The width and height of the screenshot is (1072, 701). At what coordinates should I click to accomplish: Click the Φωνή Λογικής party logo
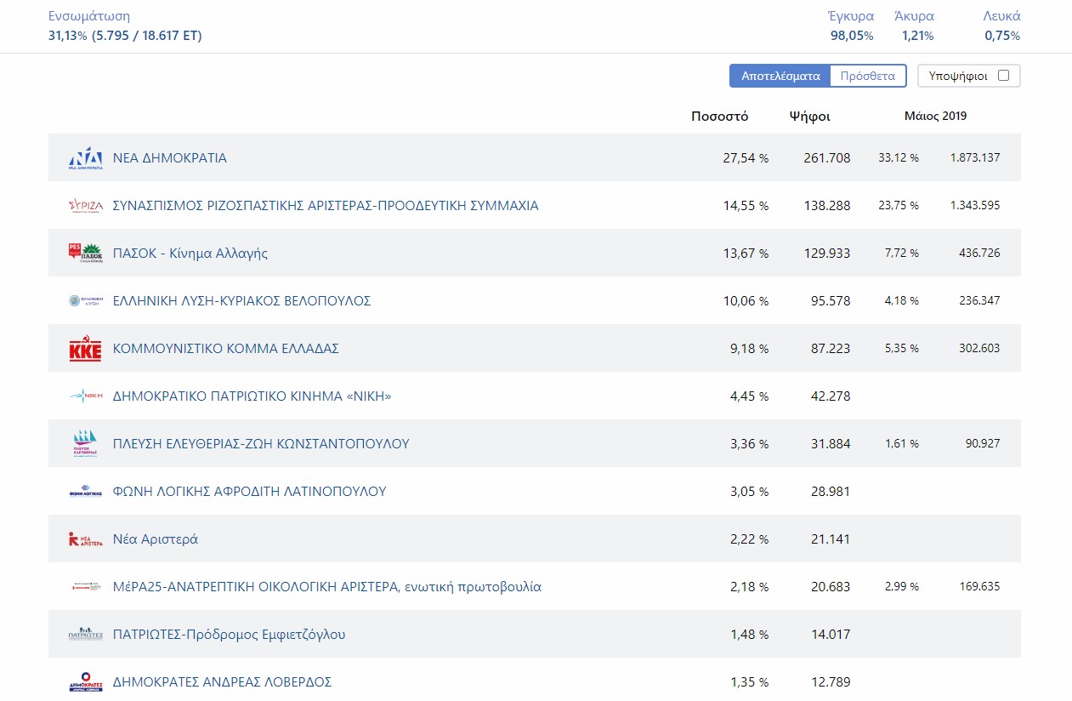point(85,492)
